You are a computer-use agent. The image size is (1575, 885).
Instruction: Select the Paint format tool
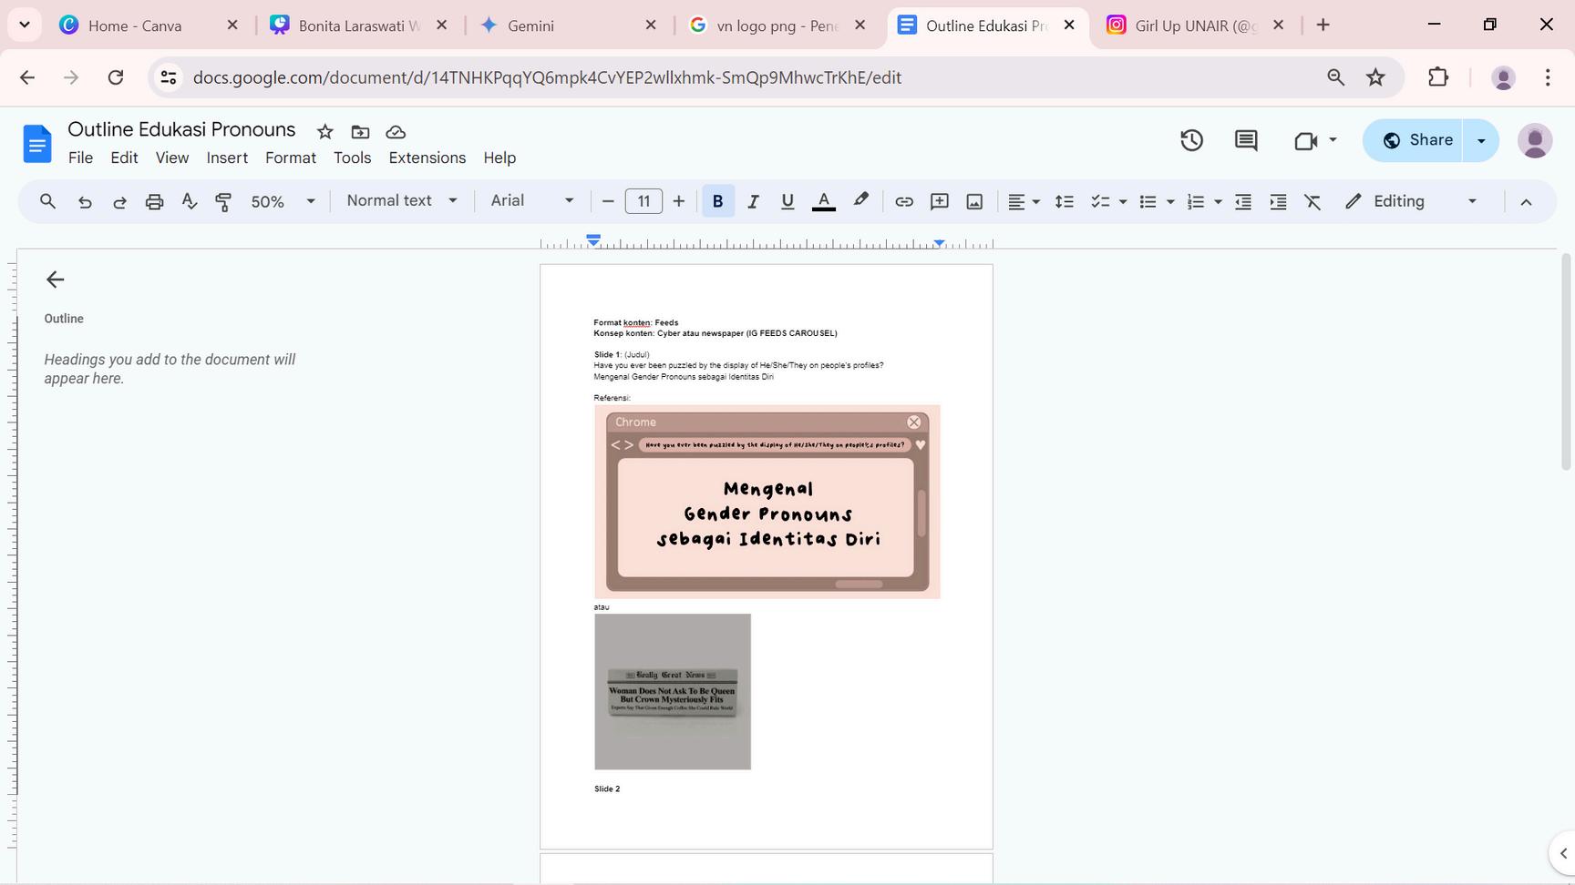click(x=223, y=201)
